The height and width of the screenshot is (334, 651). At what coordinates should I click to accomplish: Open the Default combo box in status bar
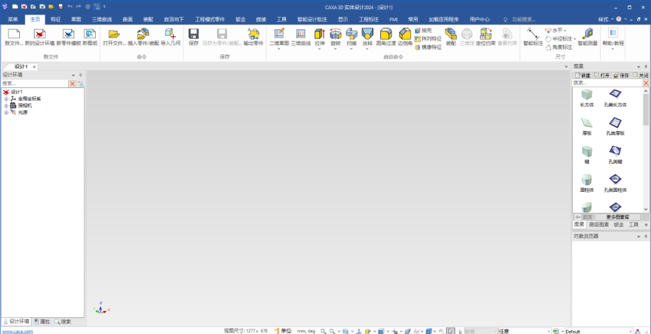(632, 331)
